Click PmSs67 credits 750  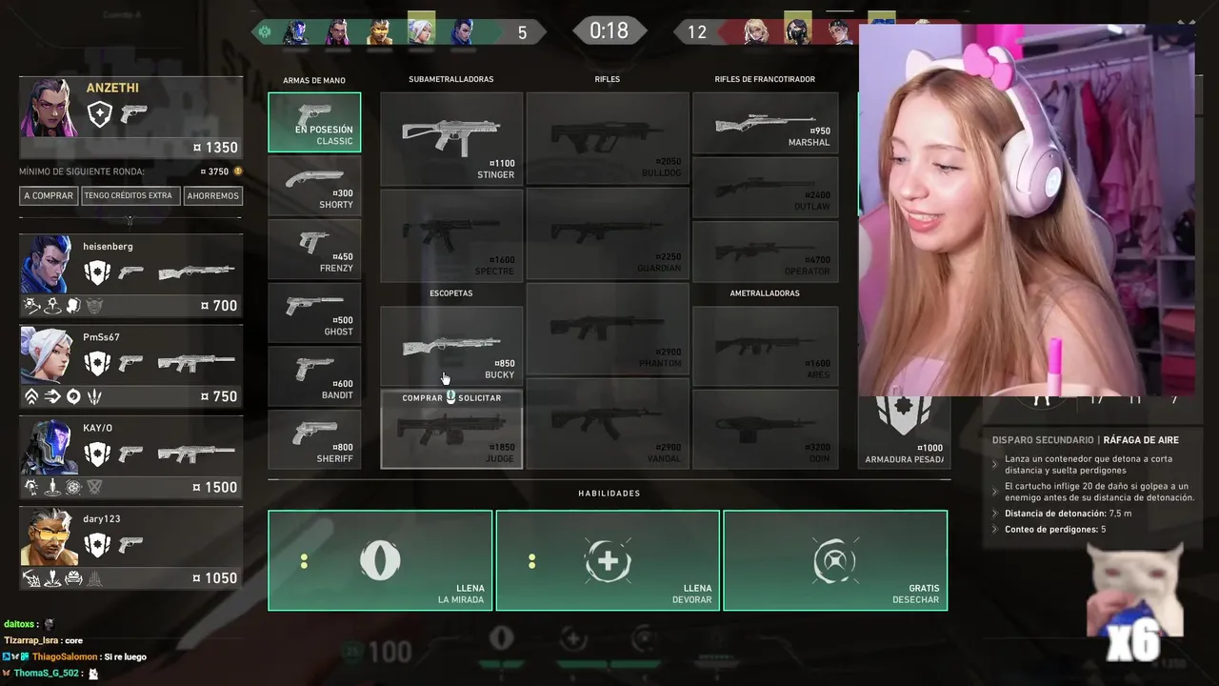point(219,396)
